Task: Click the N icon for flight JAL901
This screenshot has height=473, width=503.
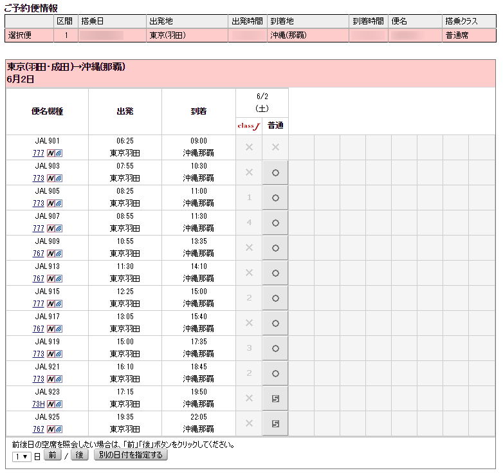Action: [x=51, y=153]
